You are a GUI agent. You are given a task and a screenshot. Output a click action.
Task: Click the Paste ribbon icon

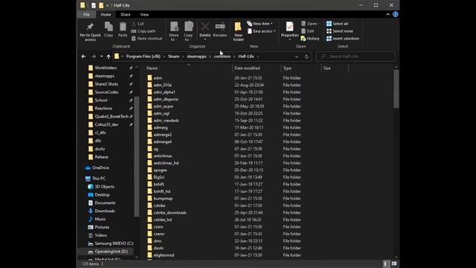pos(123,27)
